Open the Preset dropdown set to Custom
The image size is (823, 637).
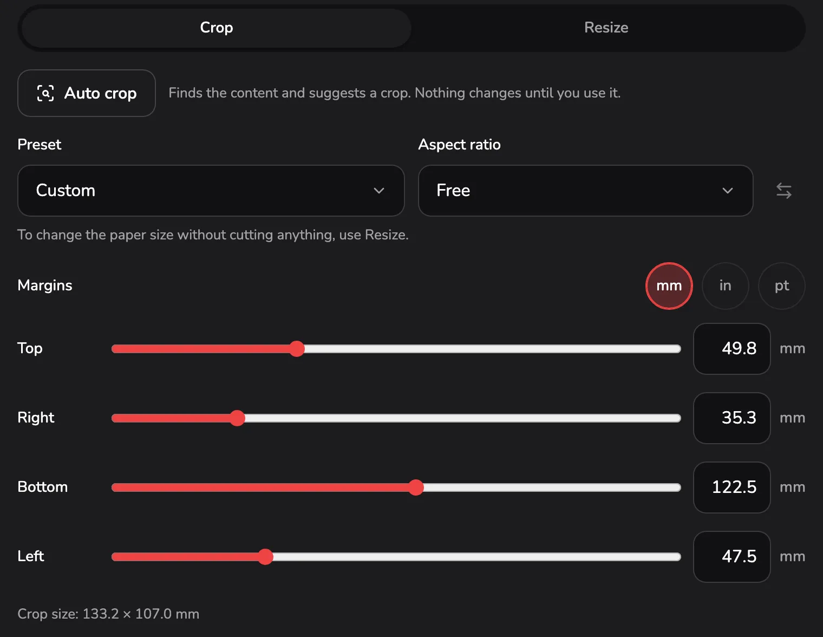click(211, 191)
